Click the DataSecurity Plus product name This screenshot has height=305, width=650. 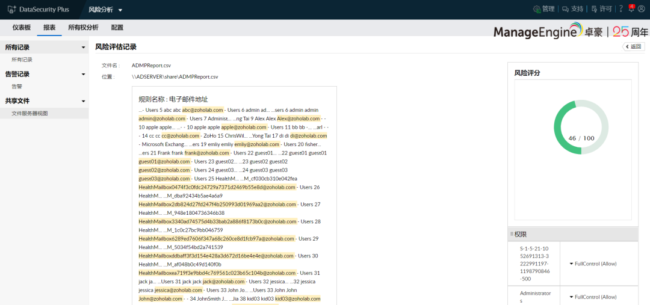[x=45, y=10]
